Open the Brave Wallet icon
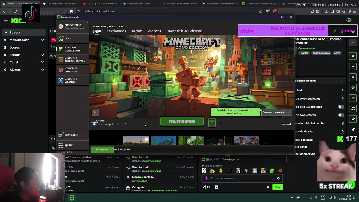 [x=338, y=11]
